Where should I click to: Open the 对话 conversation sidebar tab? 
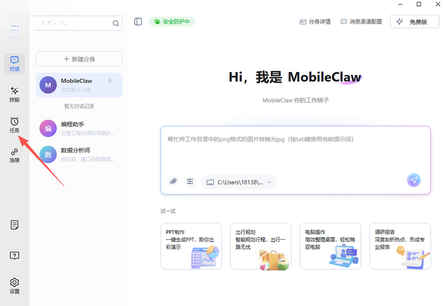click(14, 64)
